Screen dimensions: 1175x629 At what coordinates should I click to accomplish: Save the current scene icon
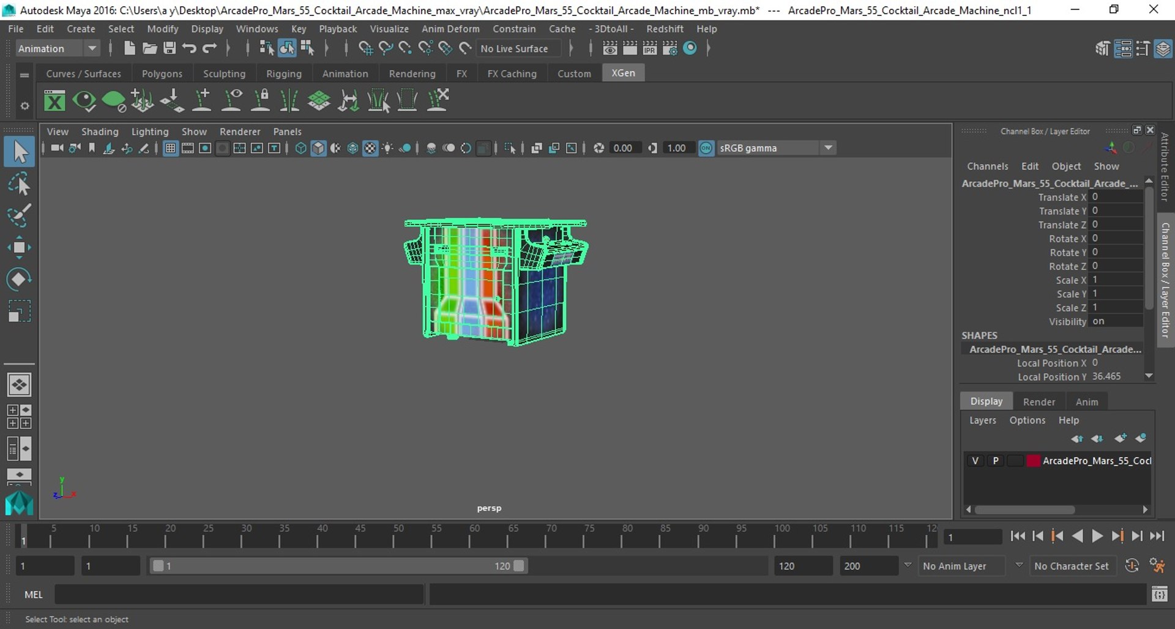pos(170,48)
